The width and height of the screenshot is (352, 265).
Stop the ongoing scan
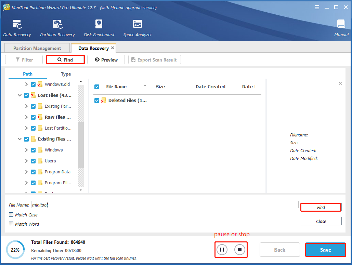click(240, 250)
